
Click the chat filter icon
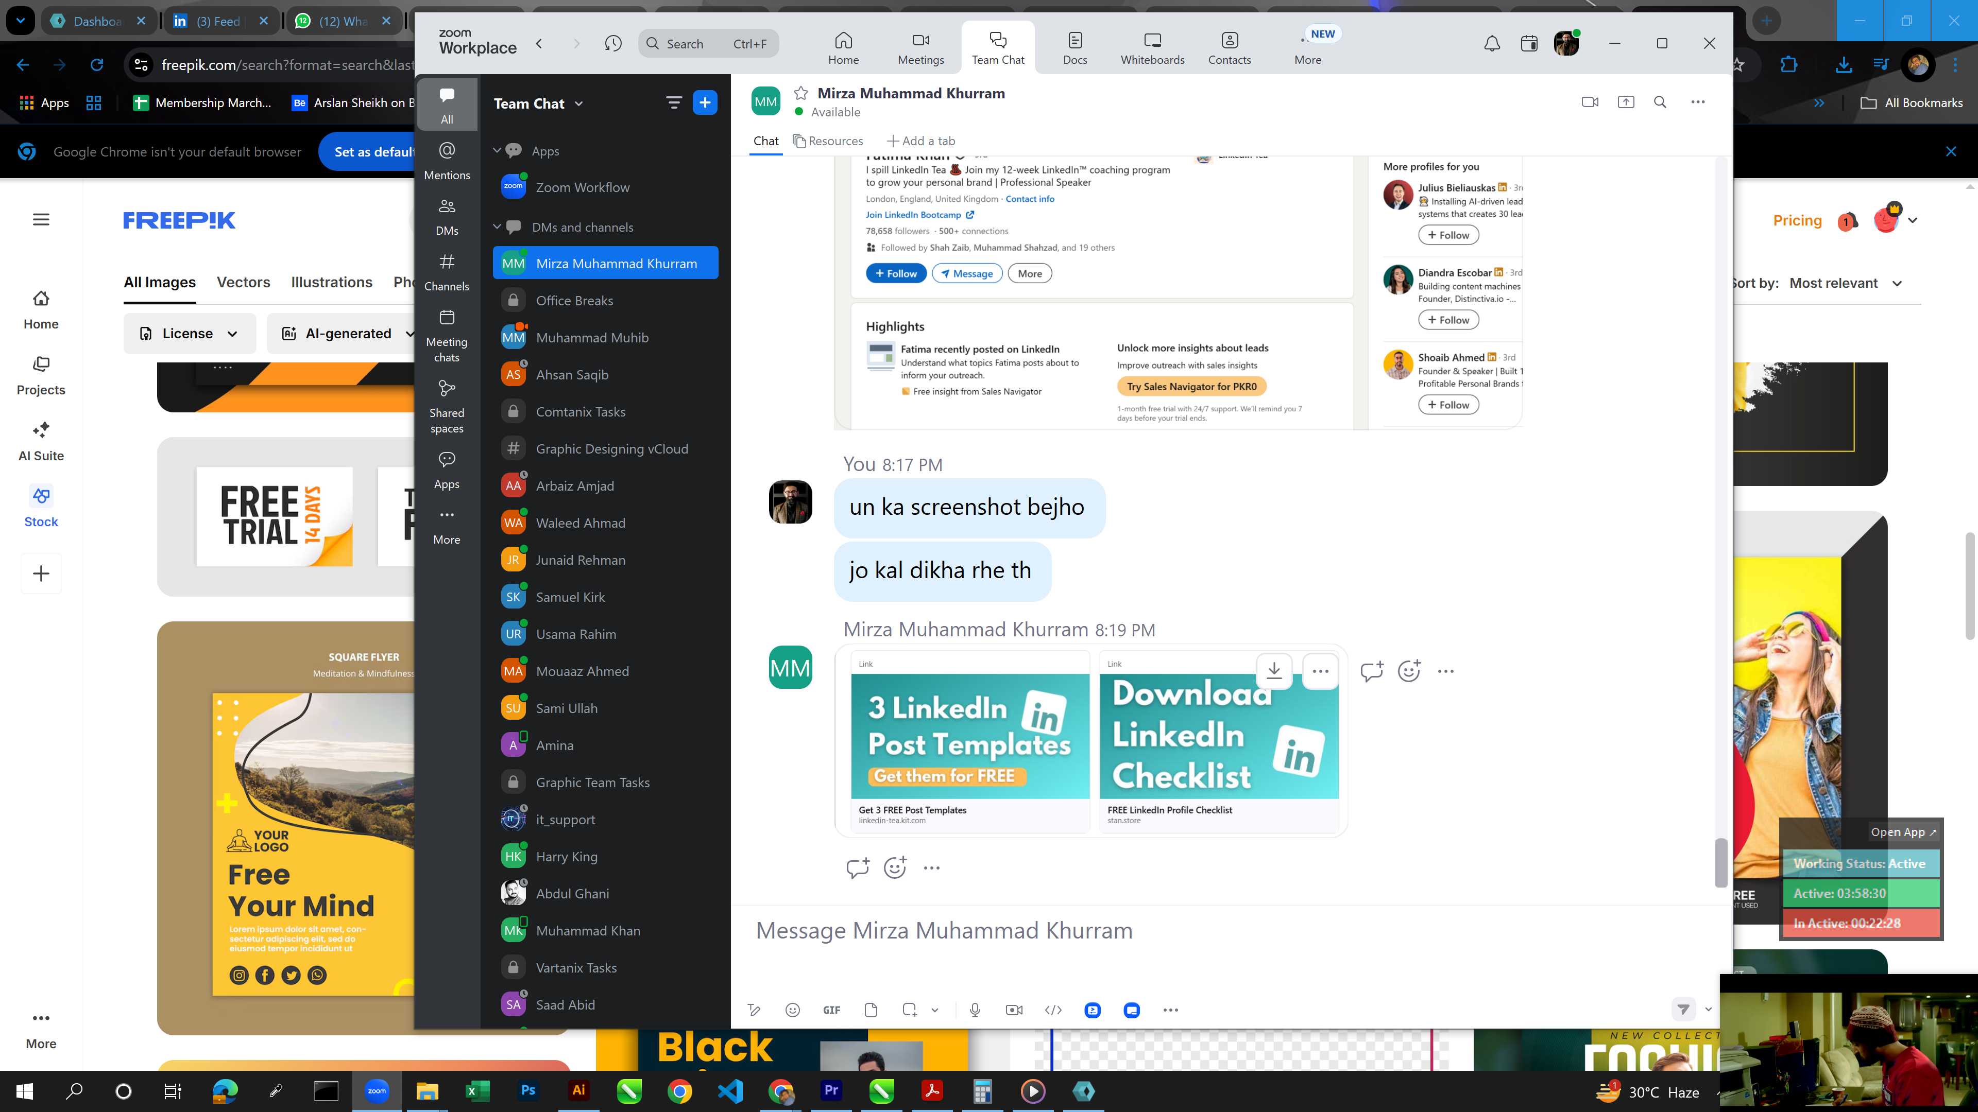click(x=673, y=102)
